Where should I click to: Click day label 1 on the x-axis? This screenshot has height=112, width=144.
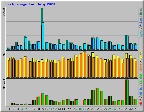9,109
